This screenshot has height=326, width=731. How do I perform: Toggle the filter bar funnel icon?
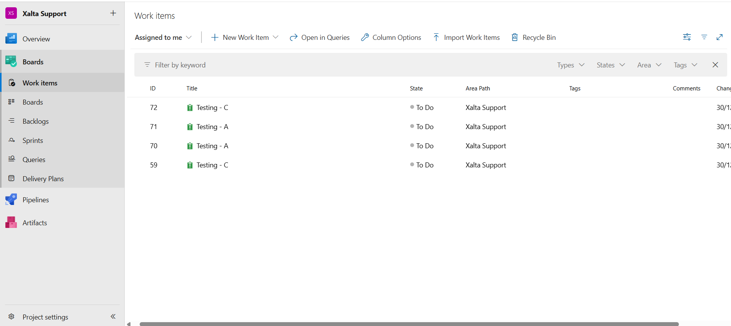[704, 37]
